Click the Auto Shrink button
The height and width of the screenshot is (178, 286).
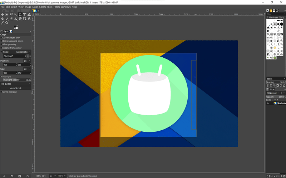16,88
